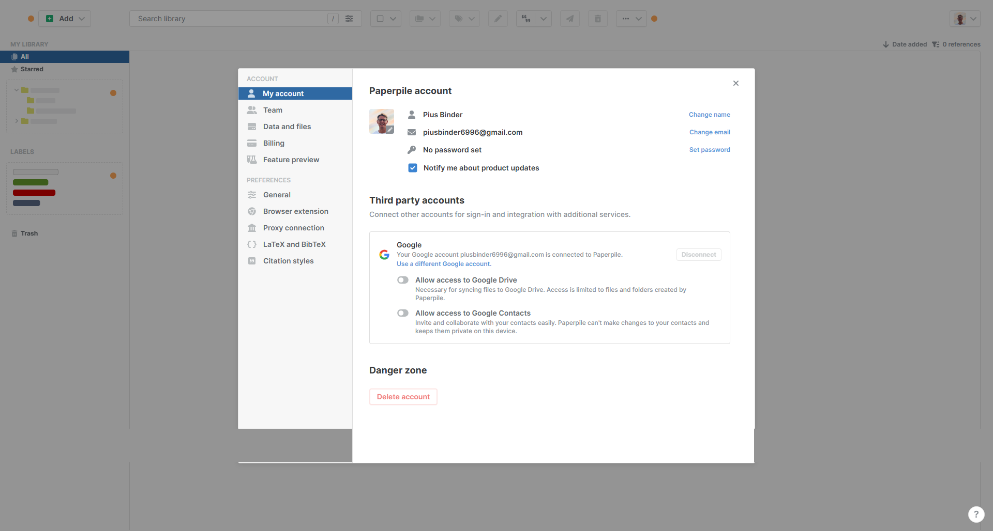Open the user avatar dropdown menu
Viewport: 993px width, 531px height.
[965, 19]
